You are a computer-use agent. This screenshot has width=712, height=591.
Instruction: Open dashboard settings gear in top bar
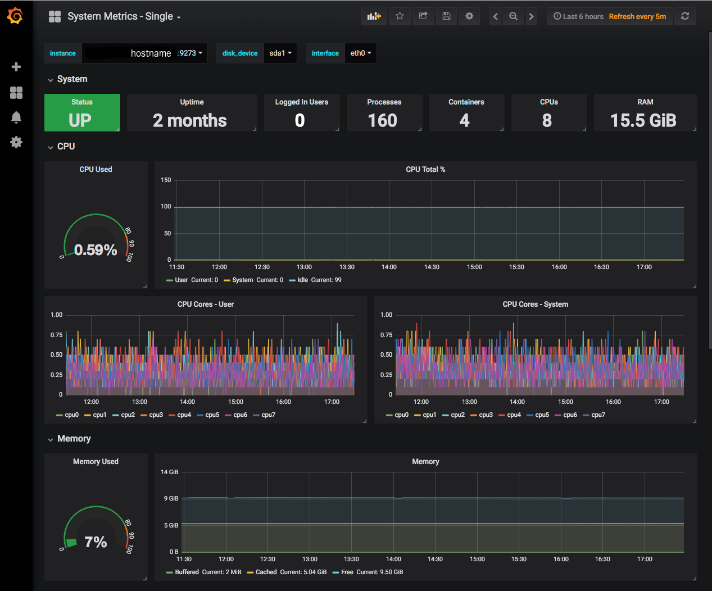coord(469,16)
